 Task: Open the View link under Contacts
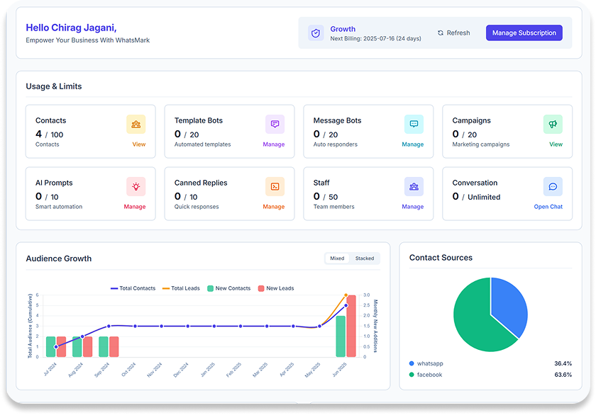138,144
